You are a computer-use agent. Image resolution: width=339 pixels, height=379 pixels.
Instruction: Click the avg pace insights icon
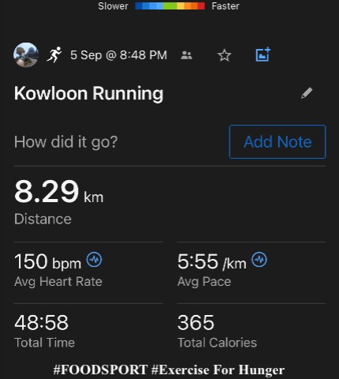click(x=259, y=260)
